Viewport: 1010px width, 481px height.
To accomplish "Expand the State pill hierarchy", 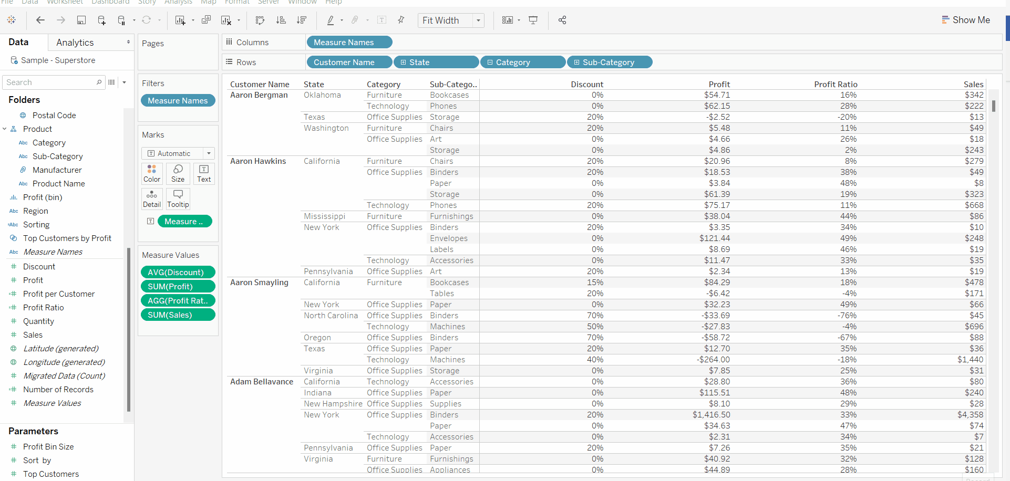I will tap(404, 62).
